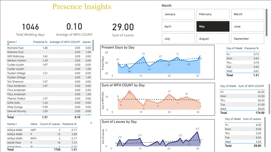Click the Adriel Pace P row
Screen dimensions: 271x152
pos(42,143)
